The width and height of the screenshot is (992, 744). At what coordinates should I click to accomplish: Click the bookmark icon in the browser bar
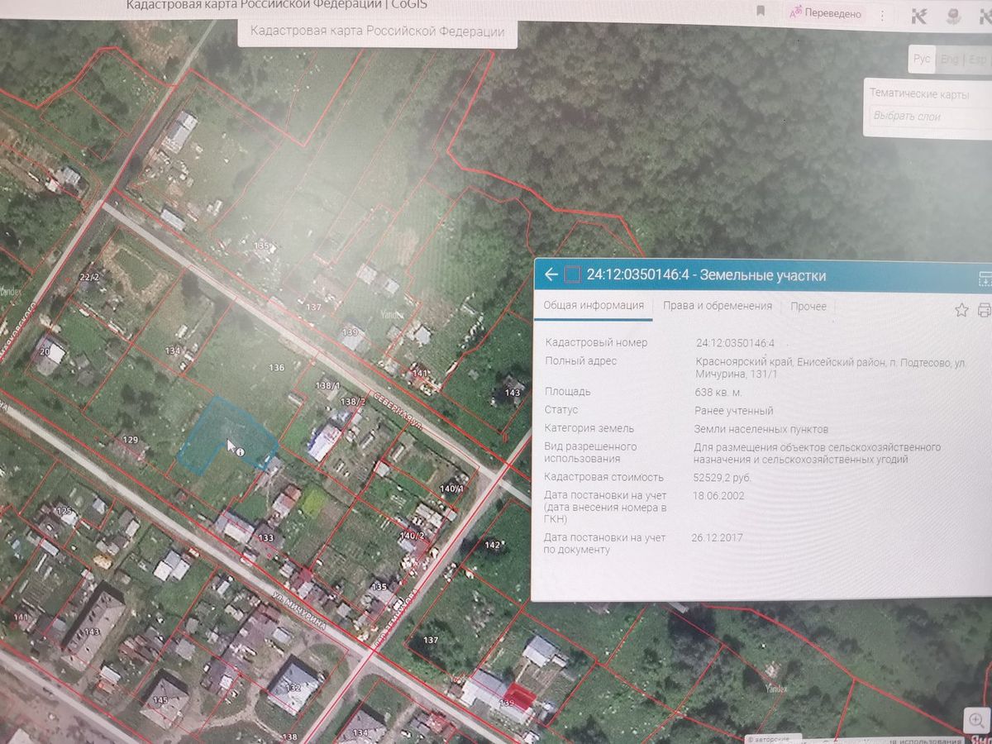761,11
